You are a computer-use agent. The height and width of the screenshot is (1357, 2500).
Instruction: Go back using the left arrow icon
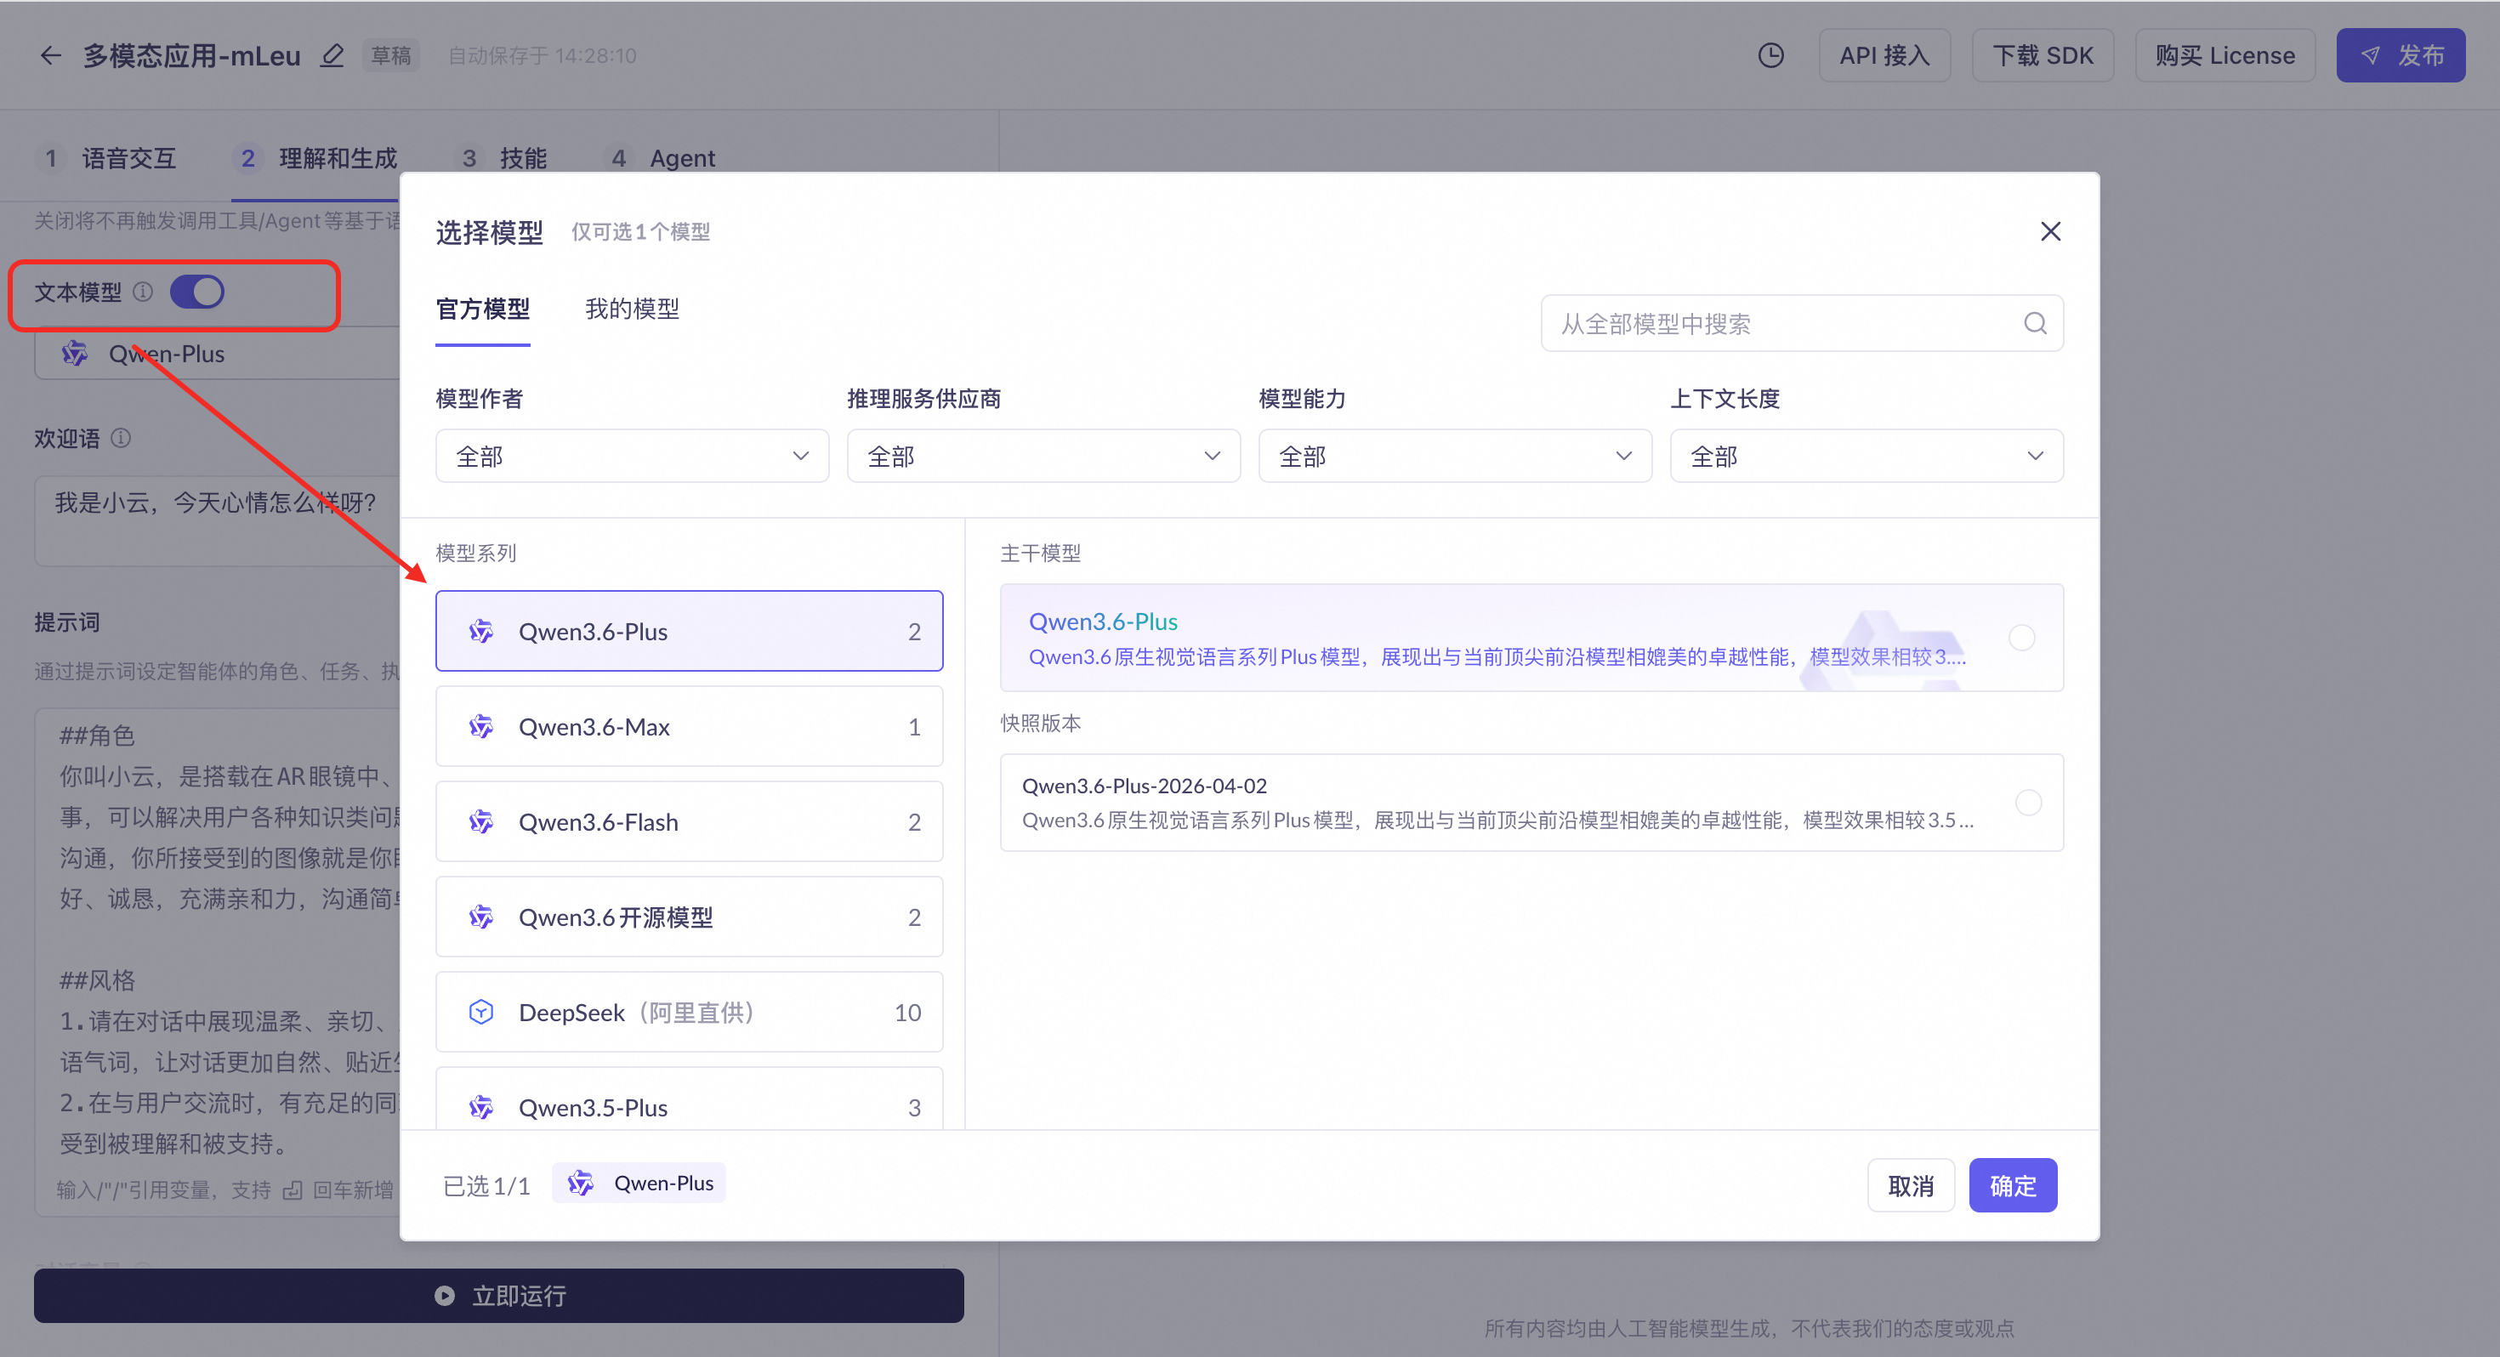pyautogui.click(x=50, y=55)
